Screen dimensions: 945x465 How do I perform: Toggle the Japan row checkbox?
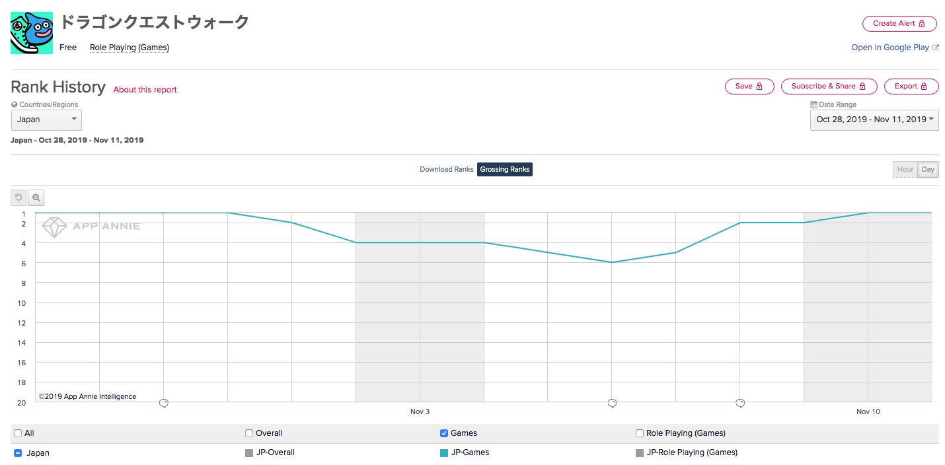[x=18, y=453]
